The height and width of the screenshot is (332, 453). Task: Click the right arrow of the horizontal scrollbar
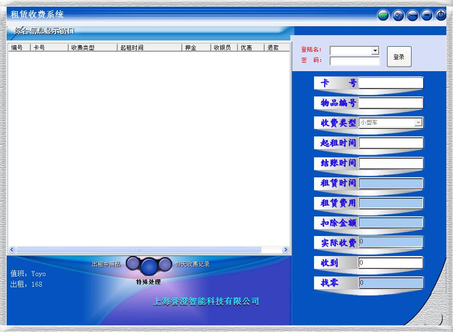click(x=286, y=249)
